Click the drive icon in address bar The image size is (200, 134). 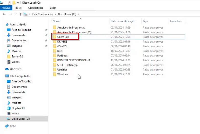point(26,14)
